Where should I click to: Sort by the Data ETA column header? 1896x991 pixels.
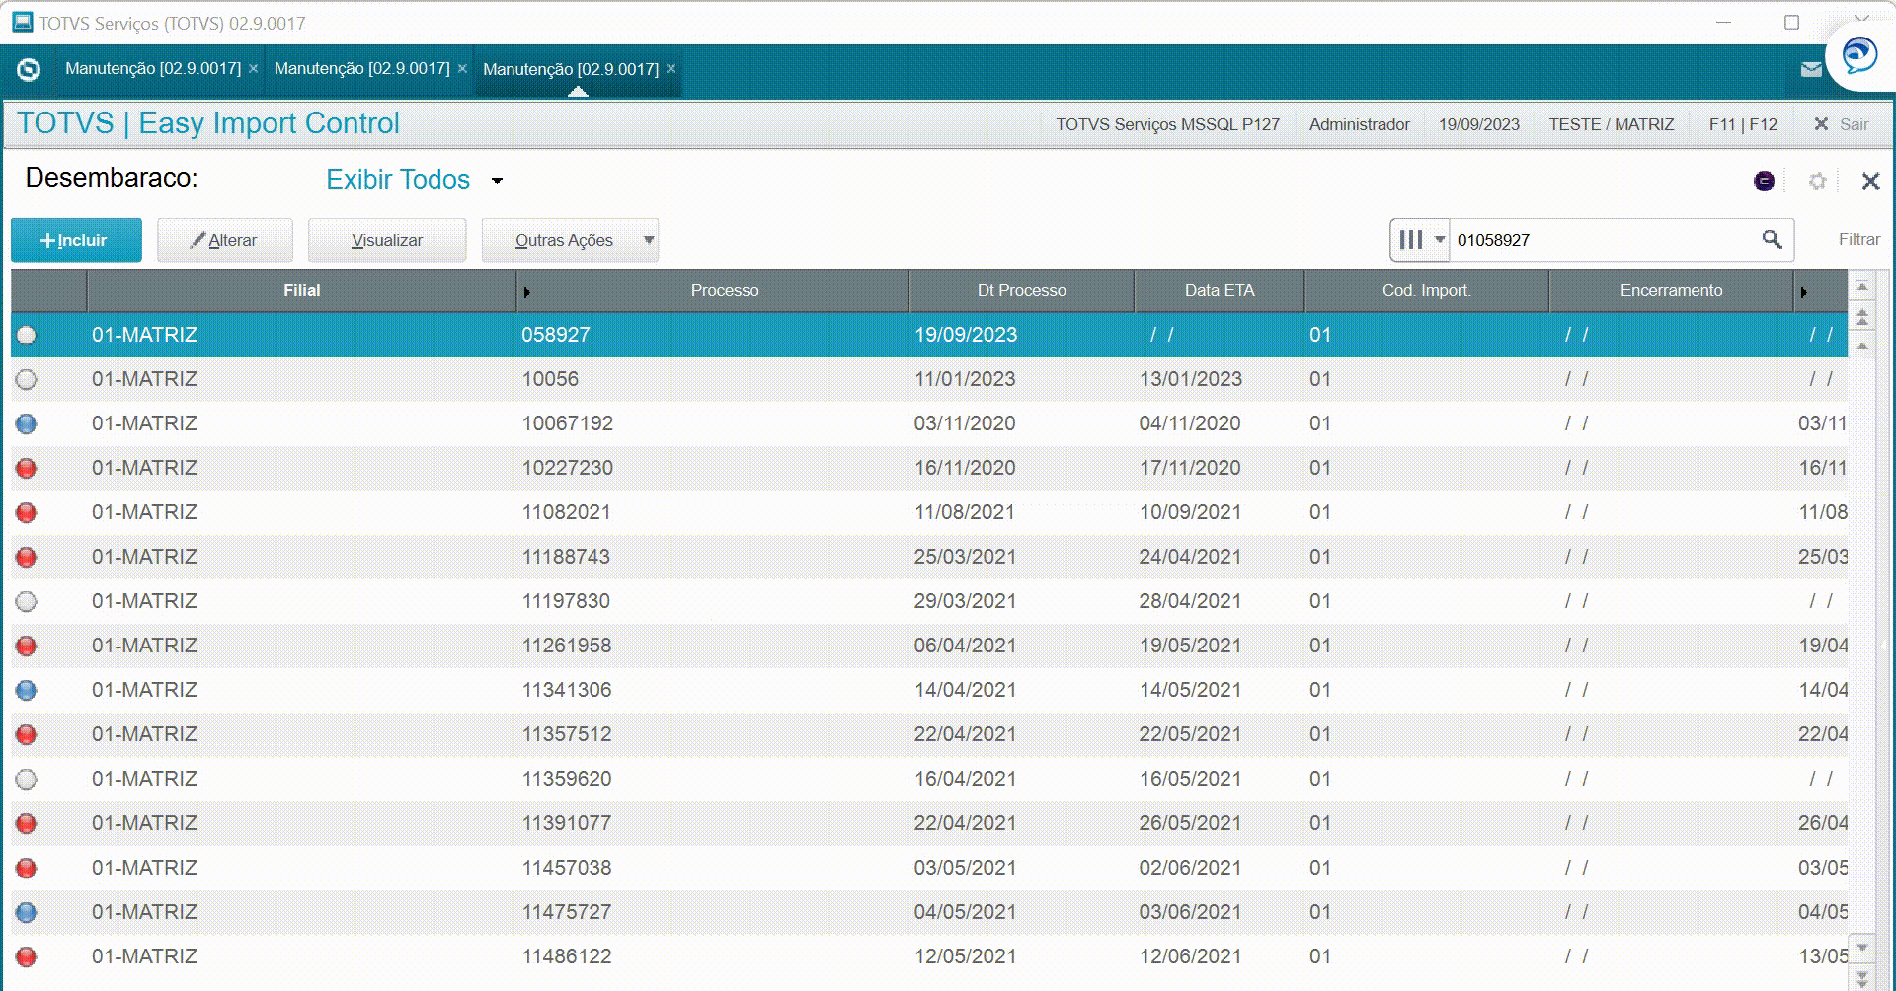click(x=1220, y=291)
